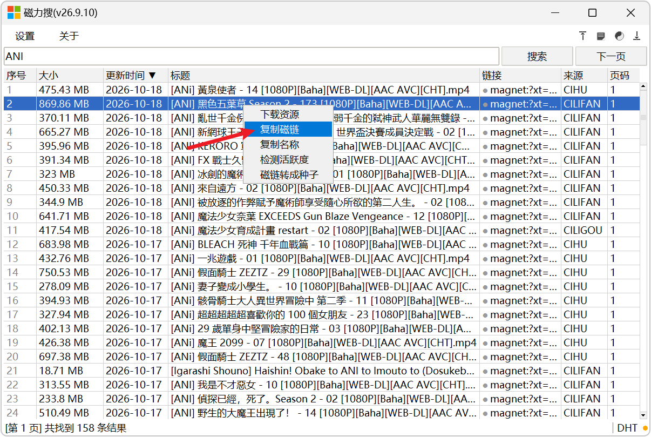Focus the search field containing ANI
The height and width of the screenshot is (437, 651).
click(251, 56)
